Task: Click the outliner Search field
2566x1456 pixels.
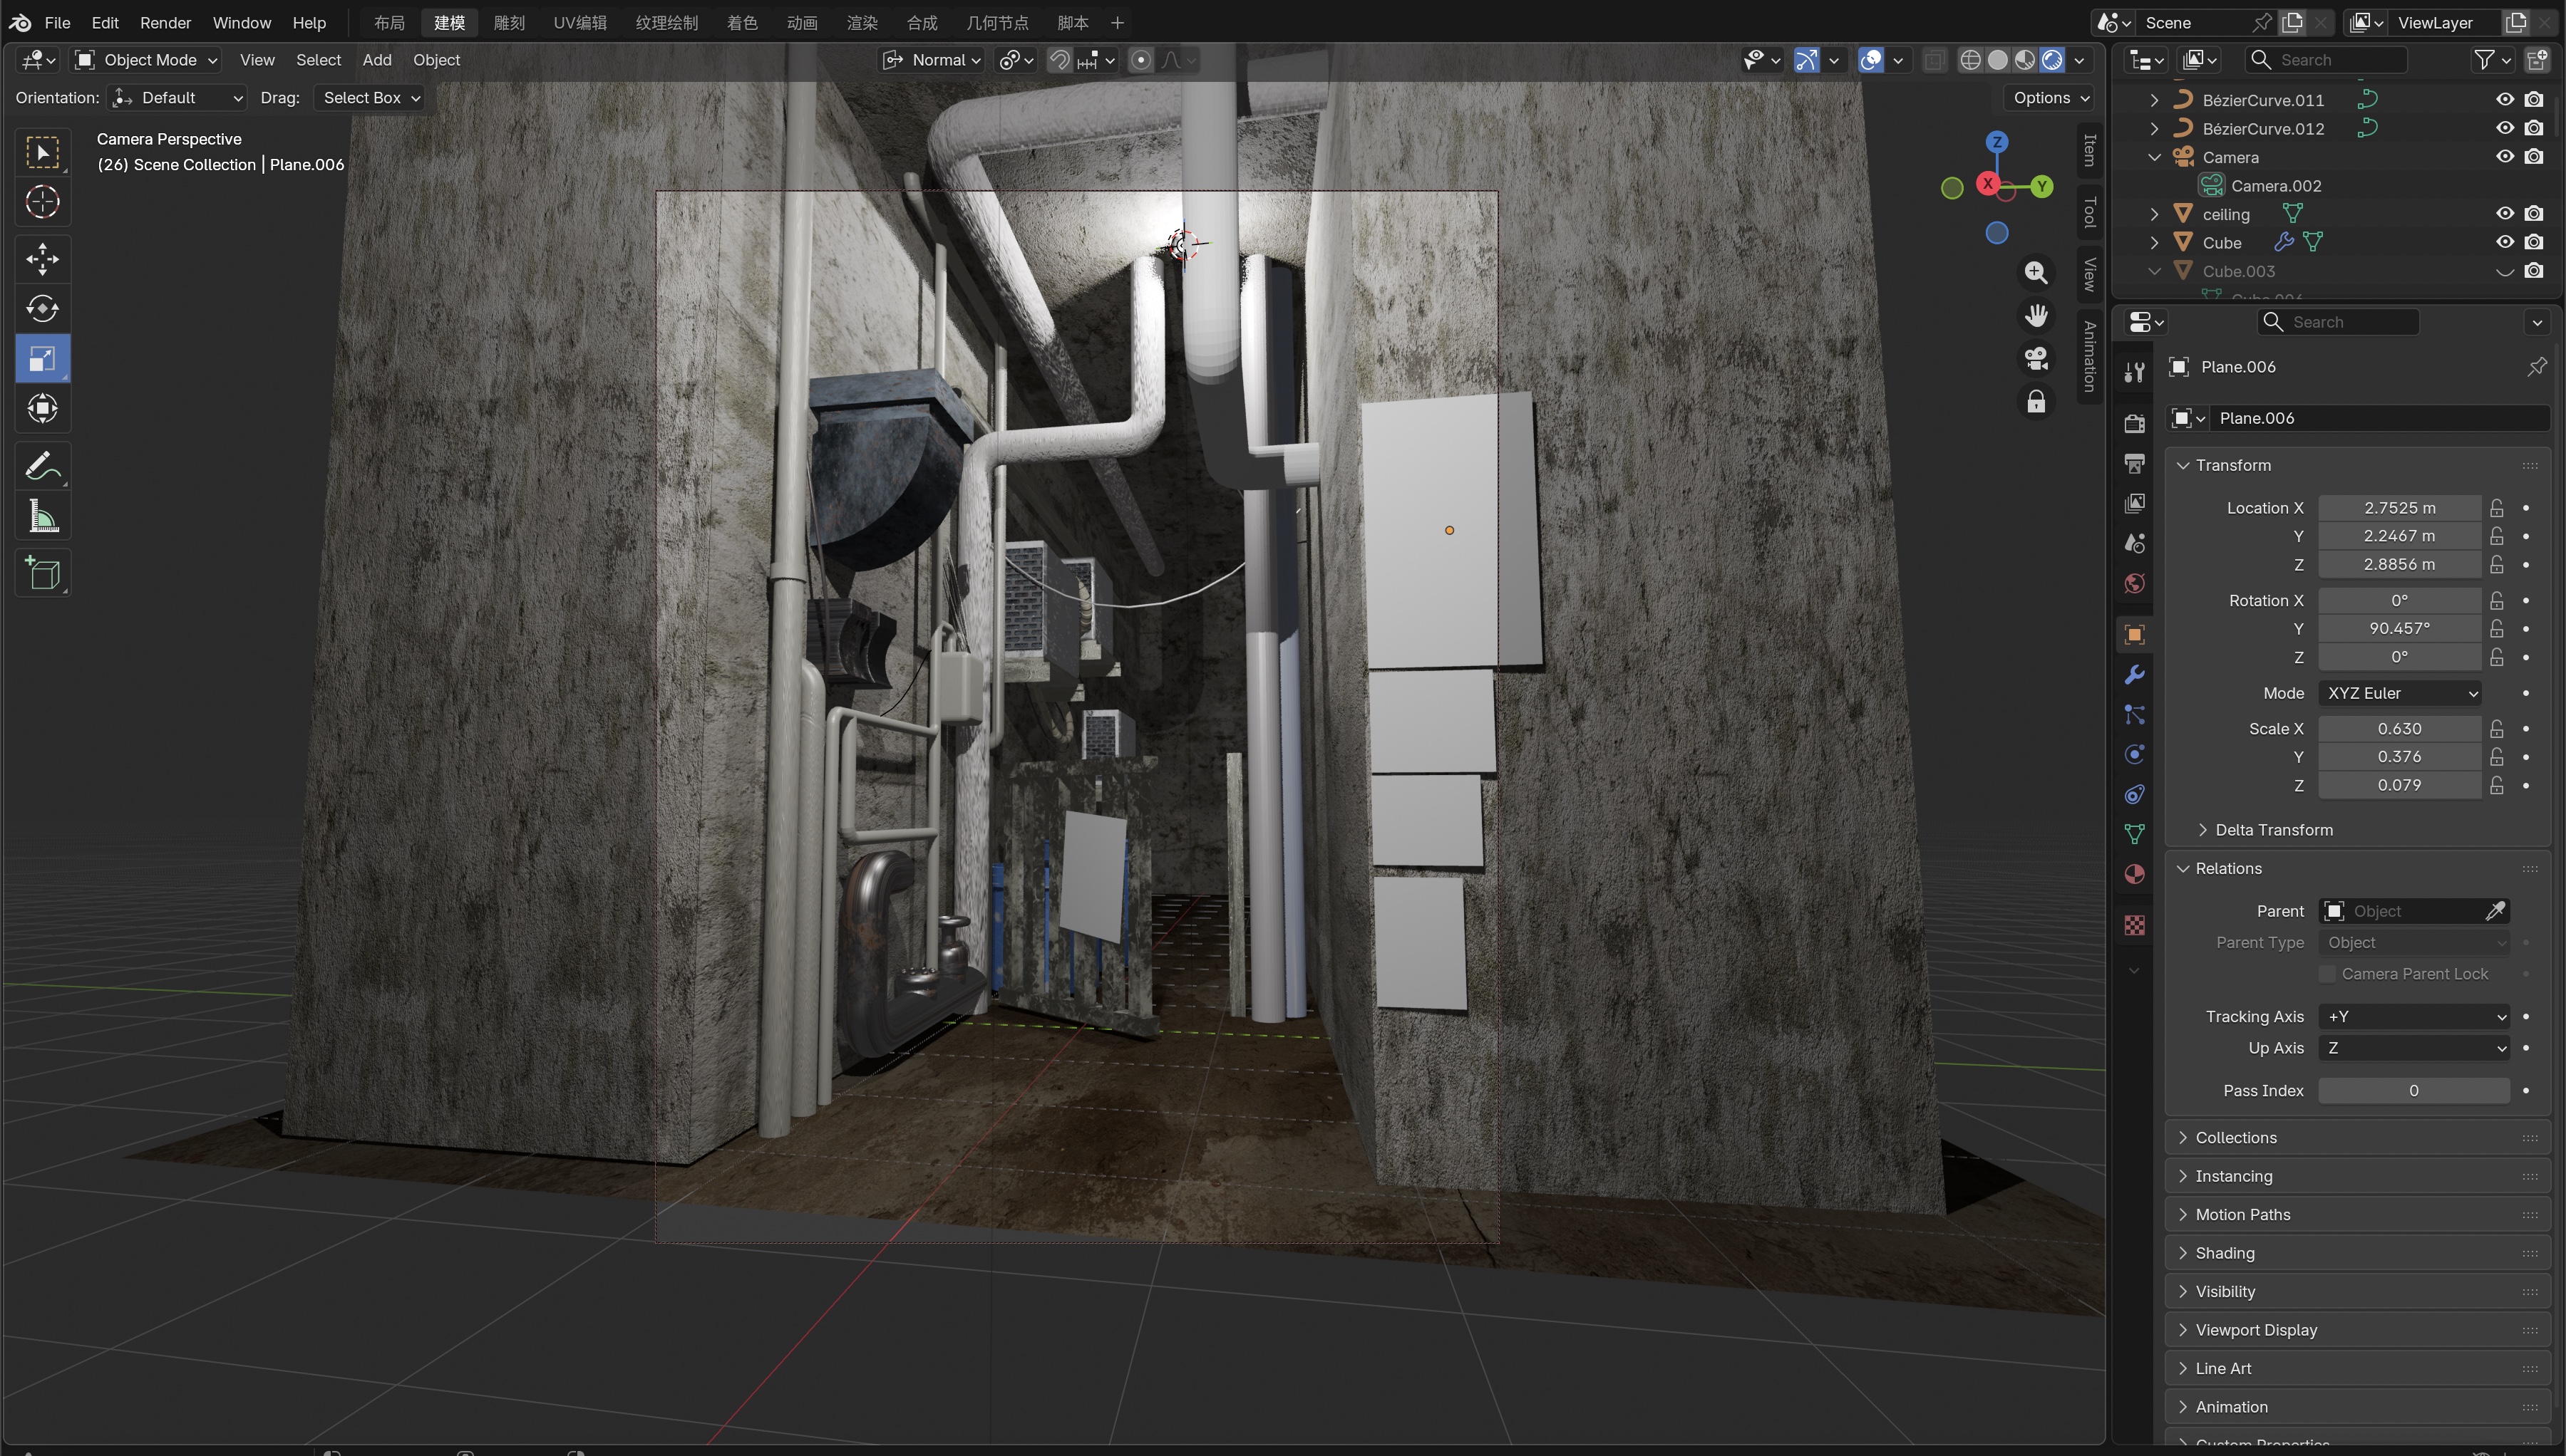Action: coord(2325,60)
